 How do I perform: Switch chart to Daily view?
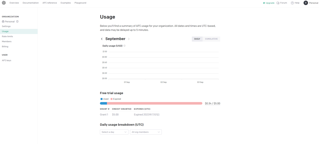pos(197,39)
